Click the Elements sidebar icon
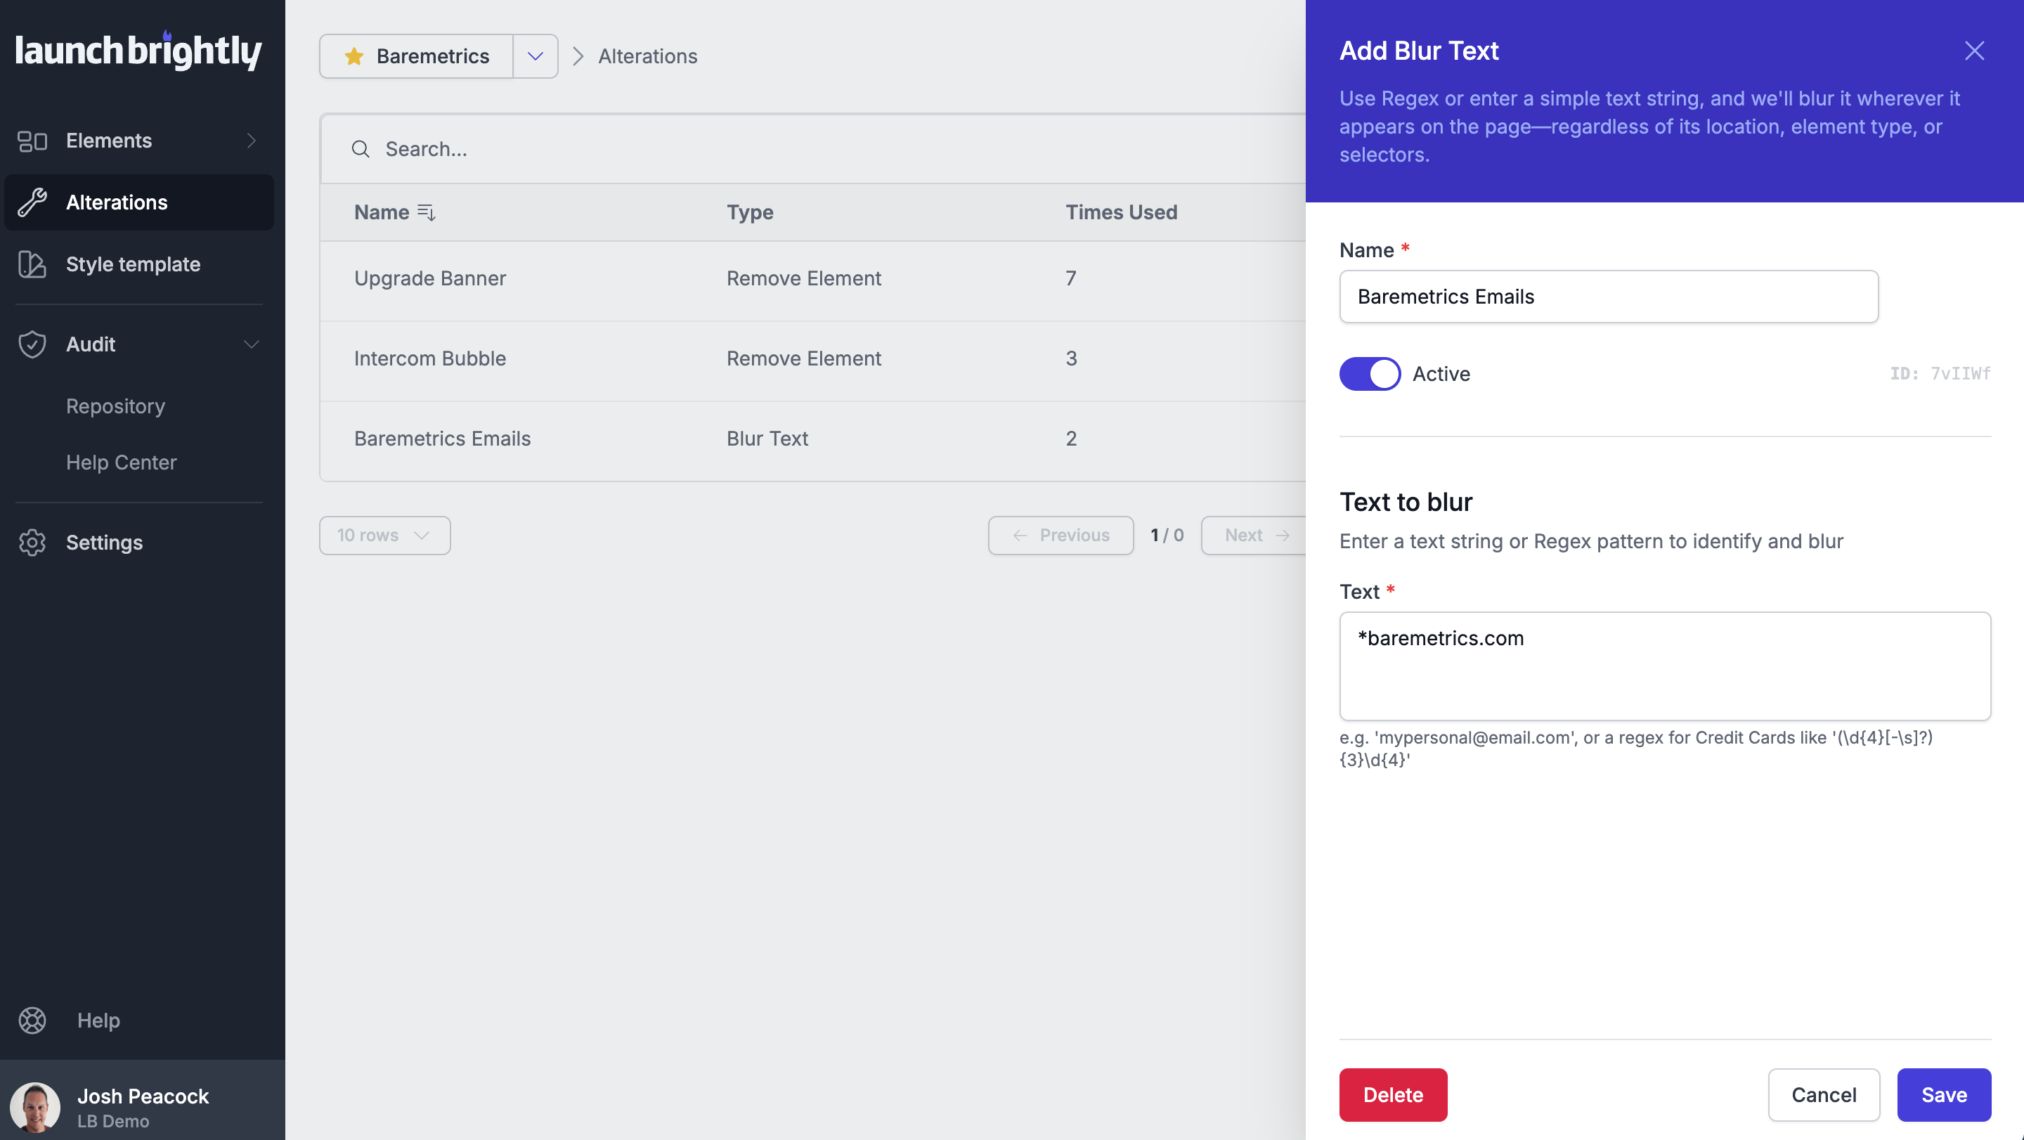Image resolution: width=2024 pixels, height=1140 pixels. (x=32, y=141)
